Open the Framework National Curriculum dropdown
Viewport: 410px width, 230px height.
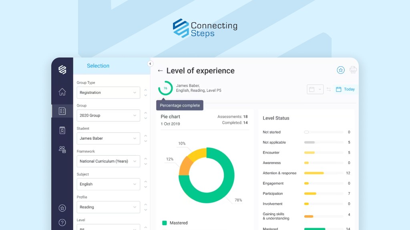(108, 161)
